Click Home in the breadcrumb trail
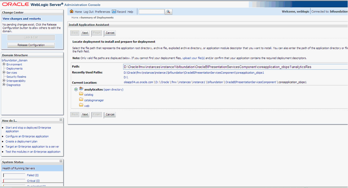The width and height of the screenshot is (348, 188). [x=75, y=18]
